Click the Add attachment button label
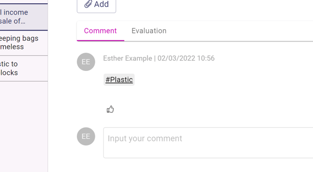This screenshot has width=313, height=172. [x=102, y=4]
